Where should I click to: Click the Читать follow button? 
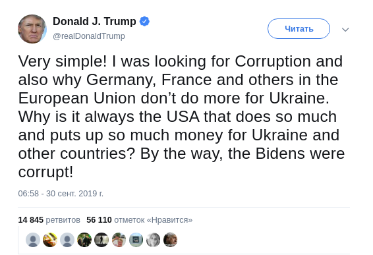click(x=299, y=29)
